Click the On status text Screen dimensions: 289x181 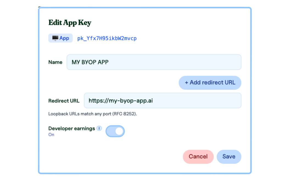tap(51, 135)
